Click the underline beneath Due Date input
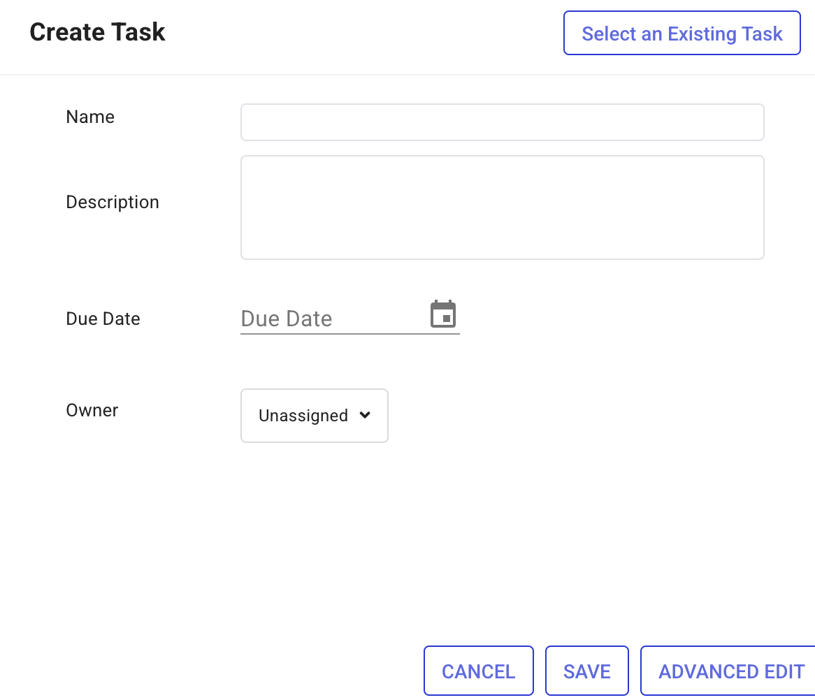The image size is (815, 700). 349,334
